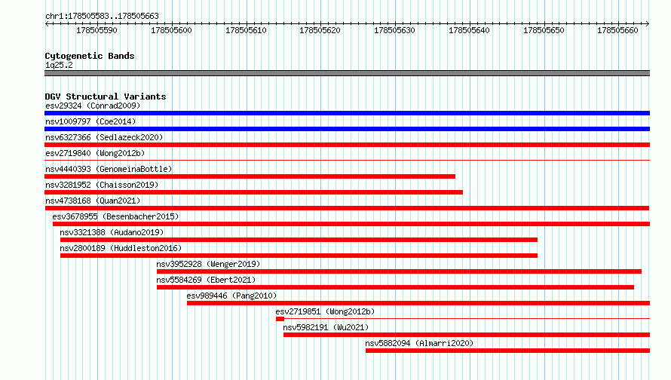Open the esv2719851 (Wong2012b) label

pos(325,311)
